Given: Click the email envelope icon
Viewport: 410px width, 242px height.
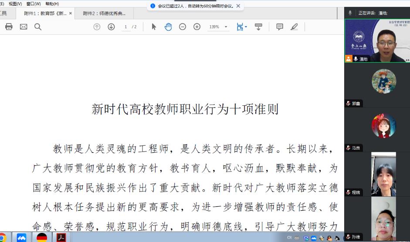Looking at the screenshot, I should tap(24, 27).
